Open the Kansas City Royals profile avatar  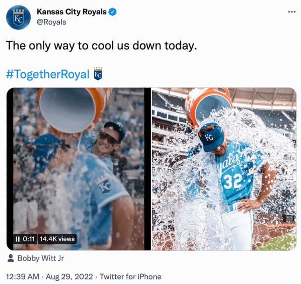tap(18, 17)
